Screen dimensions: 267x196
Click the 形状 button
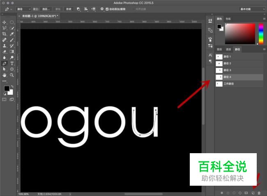[69, 9]
